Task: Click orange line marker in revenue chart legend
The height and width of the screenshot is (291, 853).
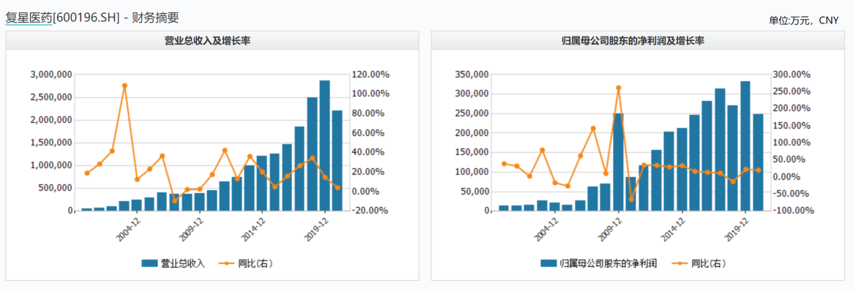Action: tap(226, 263)
